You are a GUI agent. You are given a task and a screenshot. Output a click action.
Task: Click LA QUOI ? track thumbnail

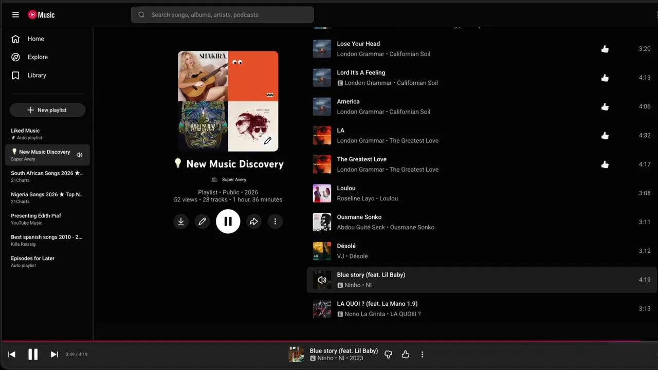tap(322, 309)
